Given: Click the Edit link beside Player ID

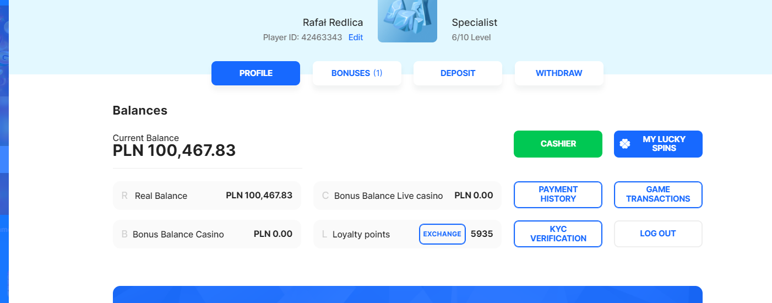Looking at the screenshot, I should [356, 37].
